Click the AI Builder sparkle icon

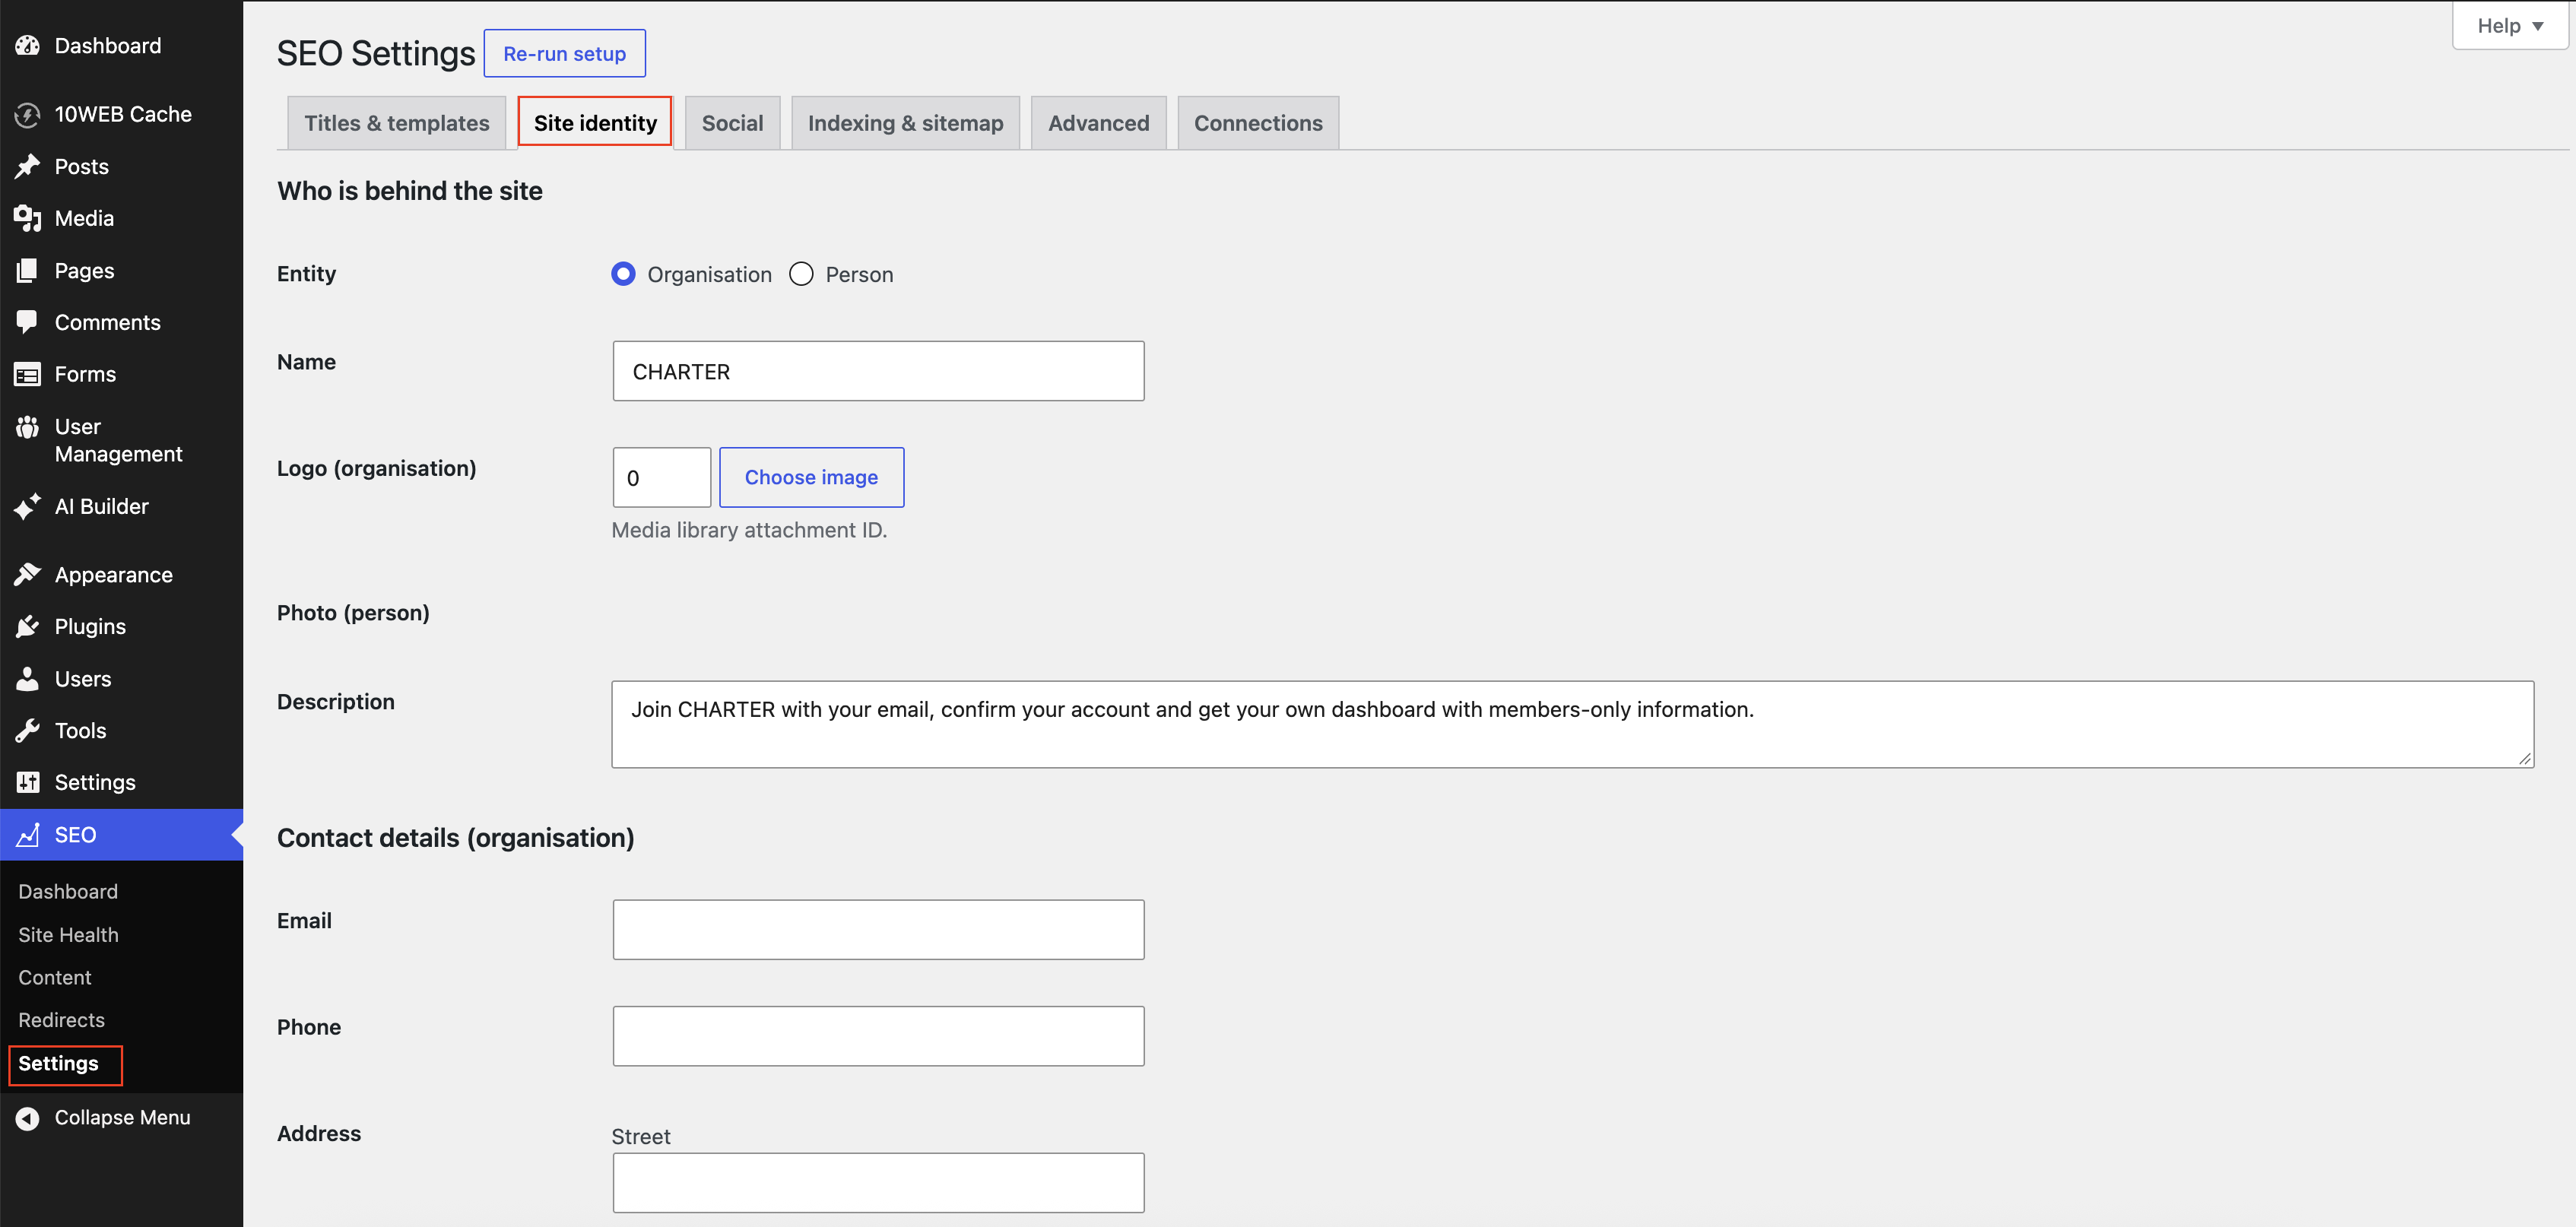pos(27,506)
